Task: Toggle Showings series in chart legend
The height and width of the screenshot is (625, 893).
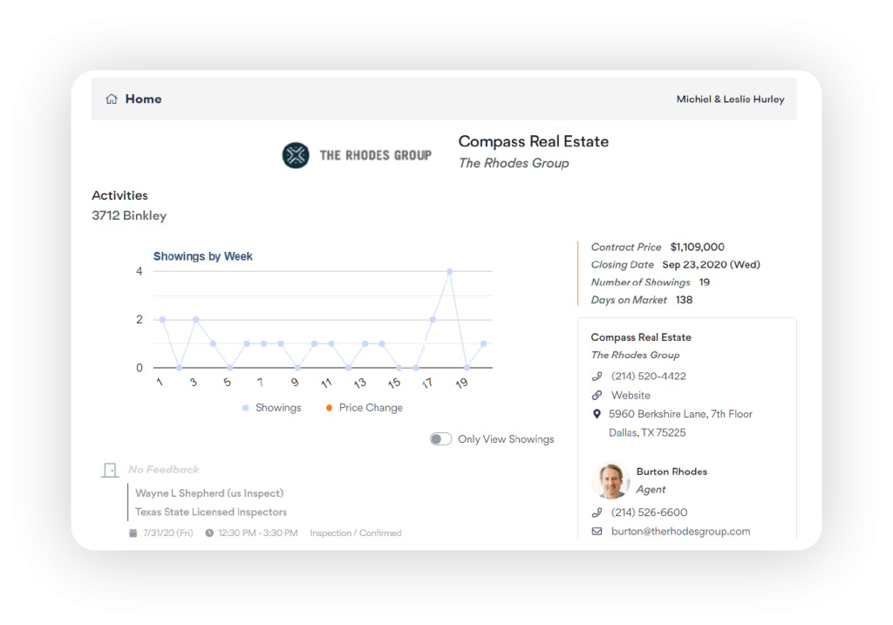Action: 271,408
